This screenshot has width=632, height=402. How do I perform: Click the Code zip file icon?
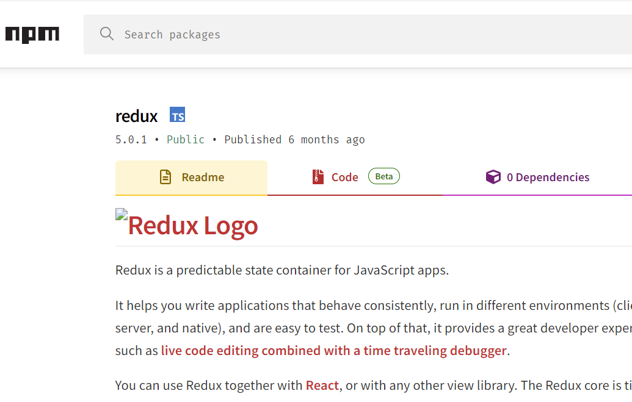click(x=318, y=177)
